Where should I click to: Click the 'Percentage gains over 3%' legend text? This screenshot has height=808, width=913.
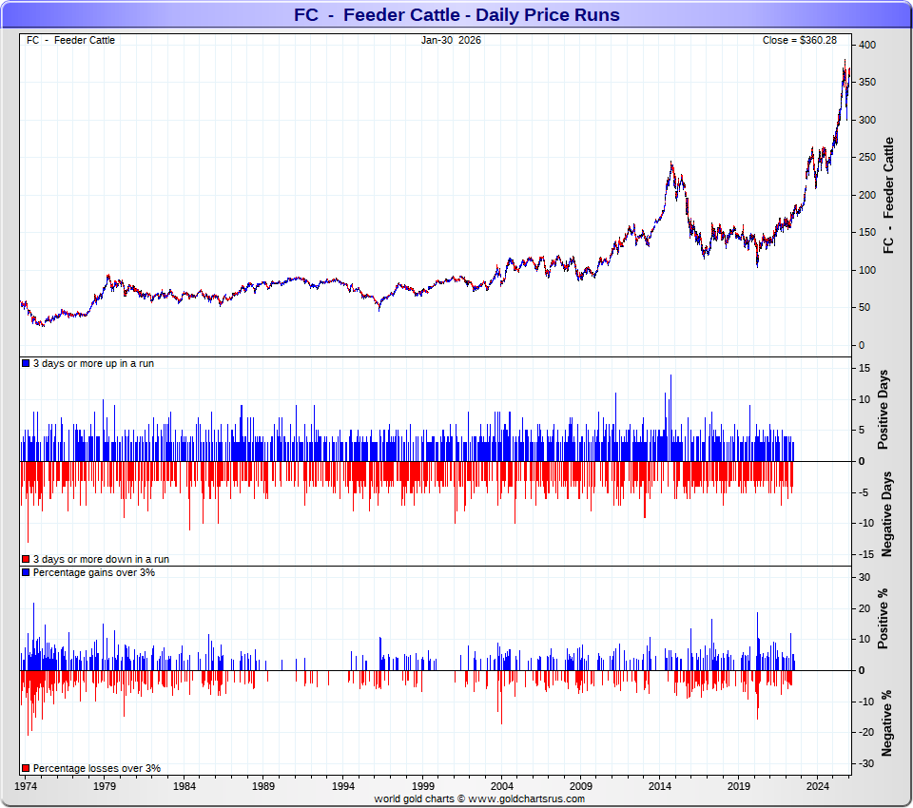(x=94, y=572)
